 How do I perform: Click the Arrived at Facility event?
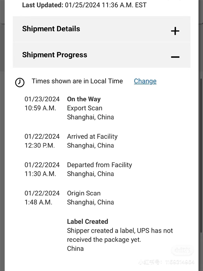[92, 137]
